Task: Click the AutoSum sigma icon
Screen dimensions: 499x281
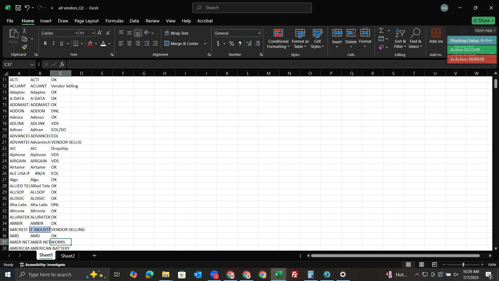Action: tap(381, 30)
